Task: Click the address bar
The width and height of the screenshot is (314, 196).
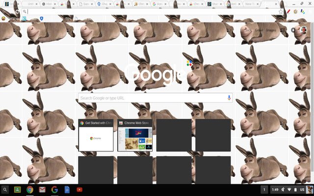Action: pyautogui.click(x=152, y=12)
